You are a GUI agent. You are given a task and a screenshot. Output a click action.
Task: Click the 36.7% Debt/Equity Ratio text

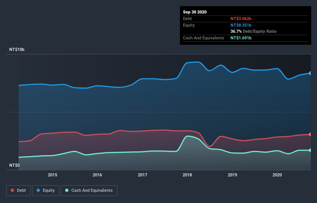point(253,32)
